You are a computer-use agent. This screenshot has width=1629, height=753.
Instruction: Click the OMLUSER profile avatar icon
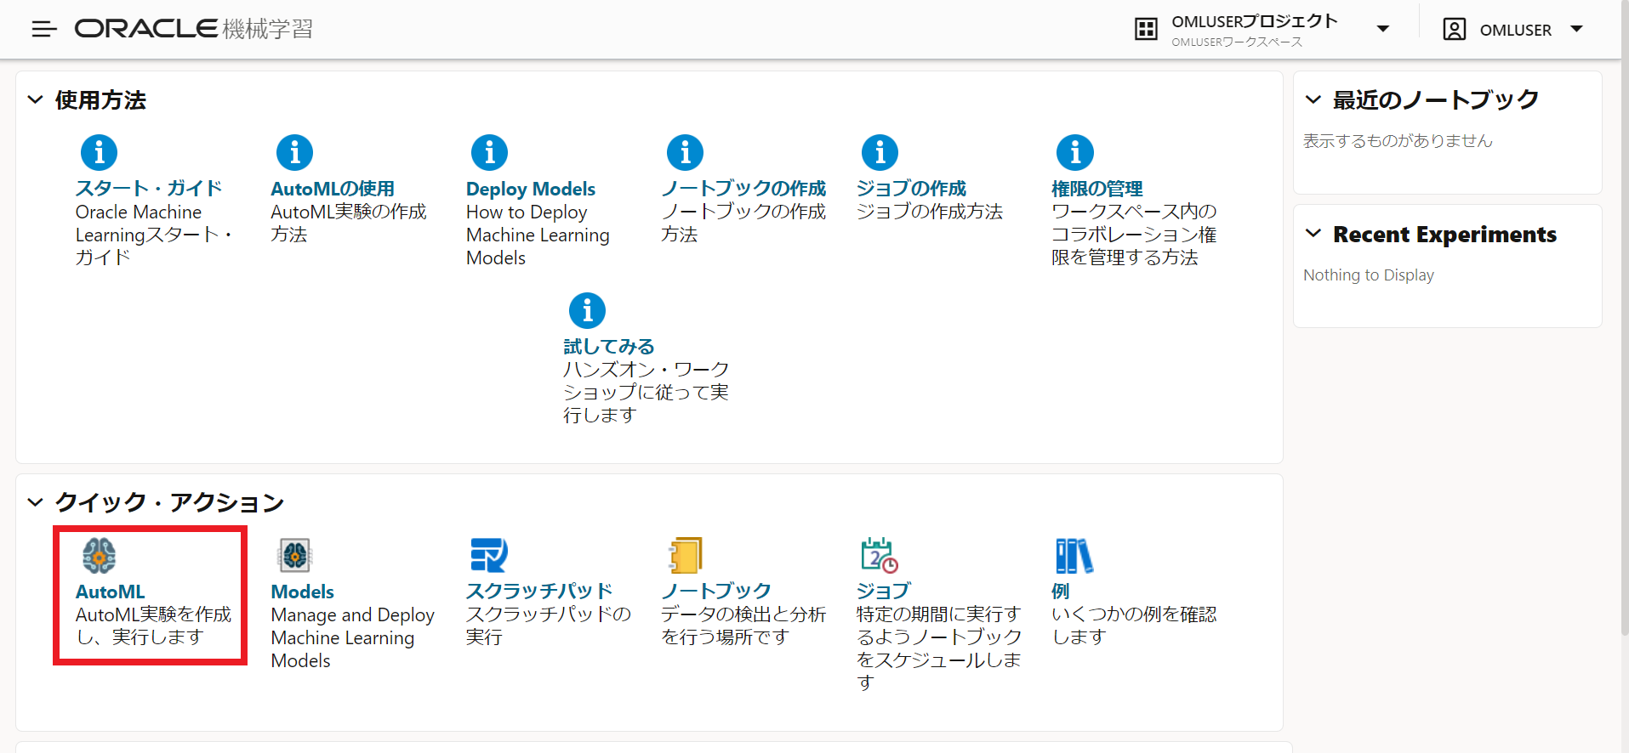[x=1455, y=29]
